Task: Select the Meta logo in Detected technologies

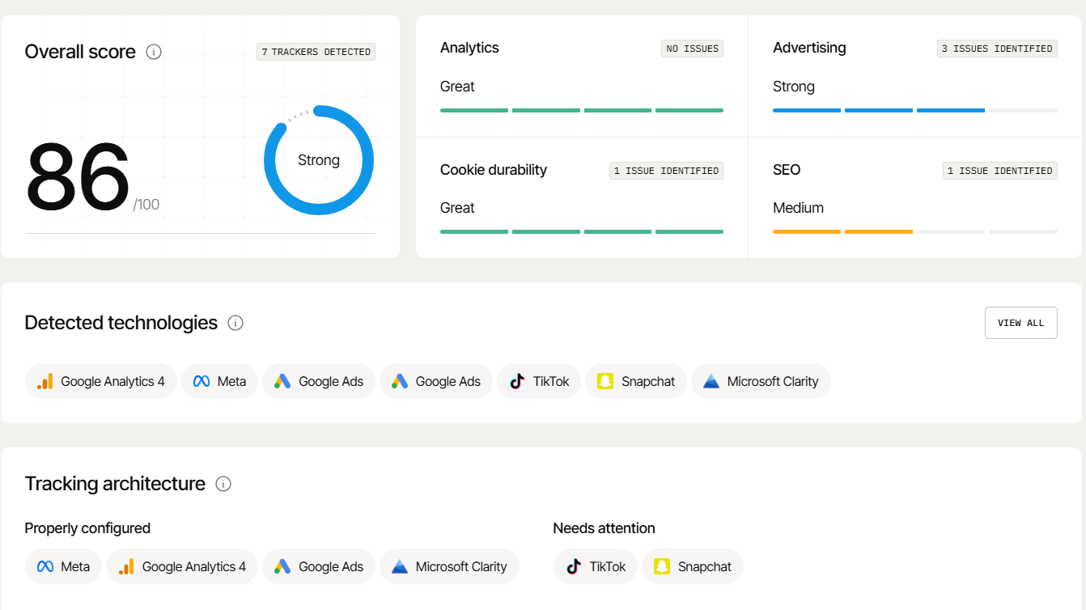Action: (x=202, y=381)
